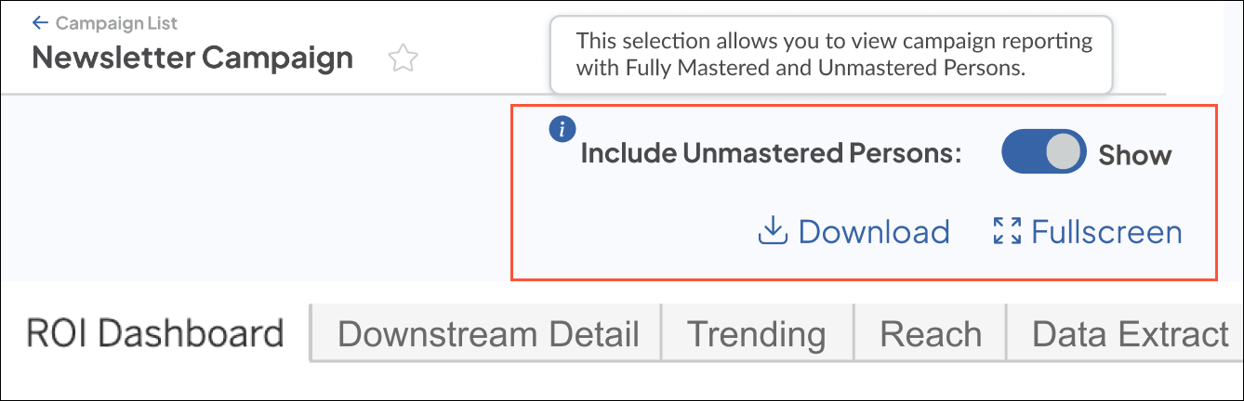Screen dimensions: 1244x401
Task: Switch to the ROI Dashboard tab
Action: [x=154, y=333]
